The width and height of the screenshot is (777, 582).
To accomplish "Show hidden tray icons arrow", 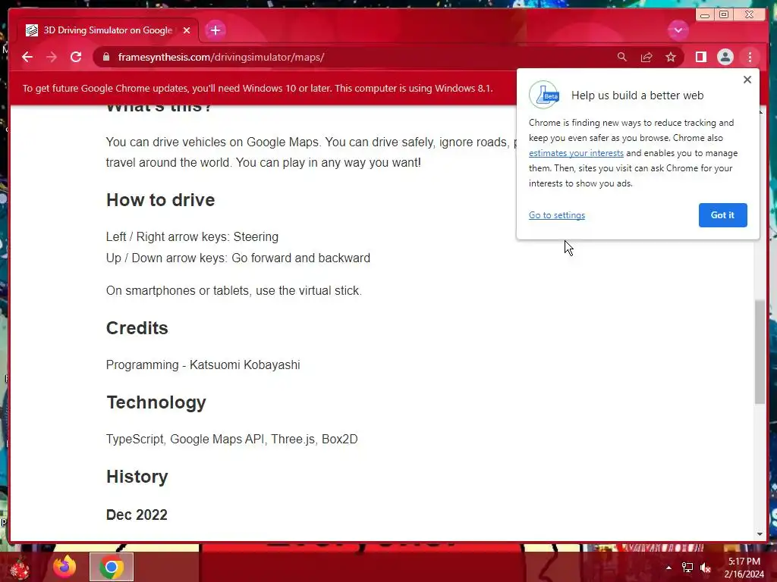I will coord(668,568).
